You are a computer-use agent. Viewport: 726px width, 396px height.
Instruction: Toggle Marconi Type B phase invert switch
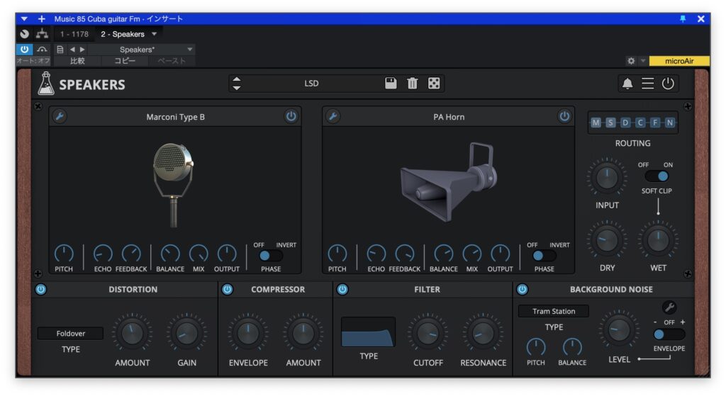pos(270,256)
